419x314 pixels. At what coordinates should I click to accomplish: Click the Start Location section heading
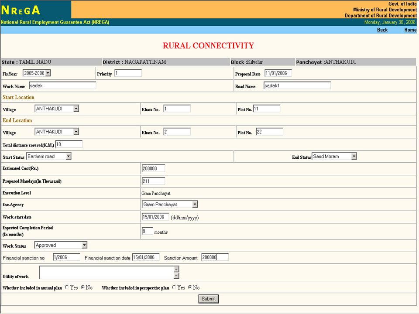tap(18, 97)
